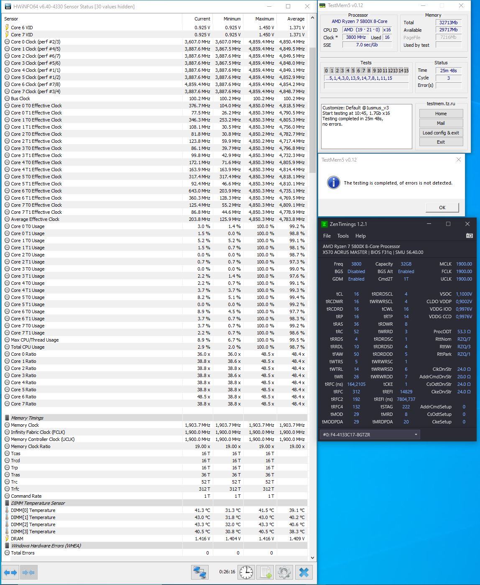Click Exit button in TestMem5
Screen dimensions: 480x585
pyautogui.click(x=441, y=142)
